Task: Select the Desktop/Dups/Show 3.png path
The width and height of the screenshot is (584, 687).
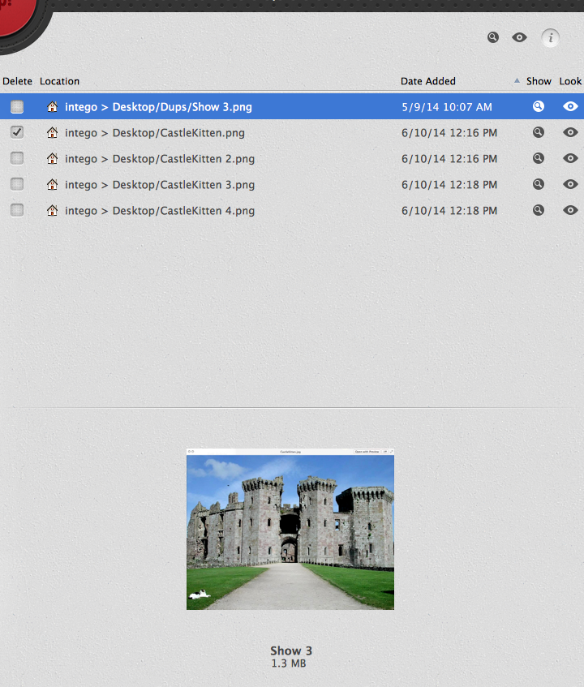Action: (x=182, y=107)
